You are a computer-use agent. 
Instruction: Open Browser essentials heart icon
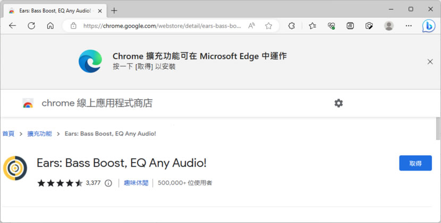[x=332, y=26]
